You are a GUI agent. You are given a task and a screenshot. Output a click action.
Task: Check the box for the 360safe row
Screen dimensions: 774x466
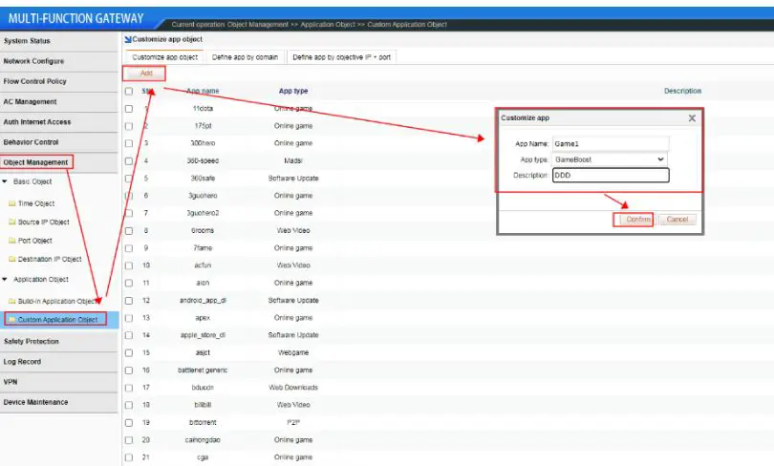pyautogui.click(x=129, y=179)
